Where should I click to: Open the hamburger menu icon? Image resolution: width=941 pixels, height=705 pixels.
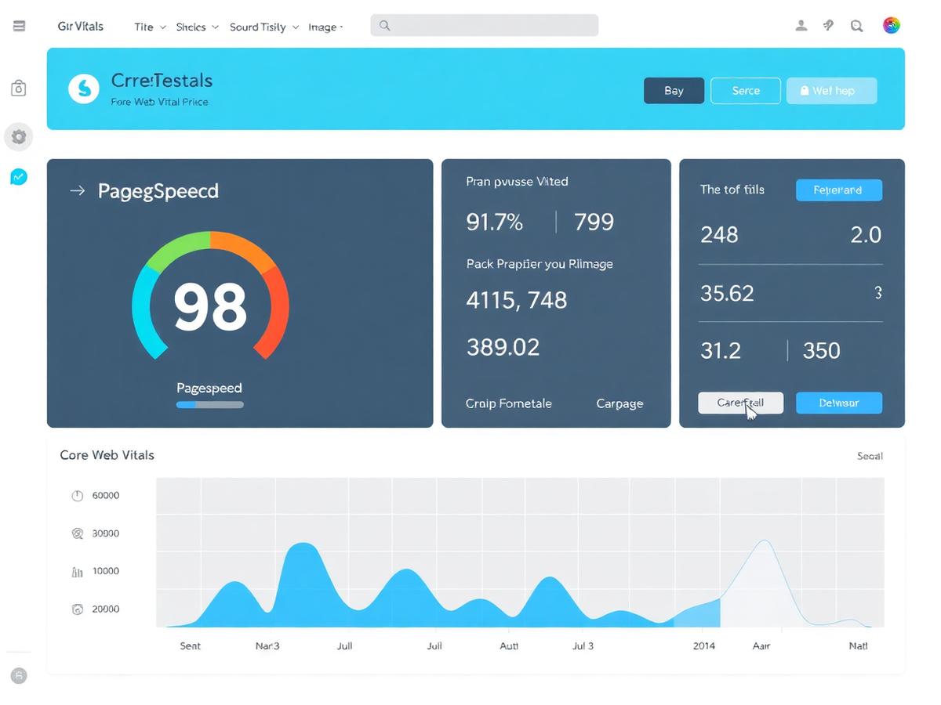point(19,26)
